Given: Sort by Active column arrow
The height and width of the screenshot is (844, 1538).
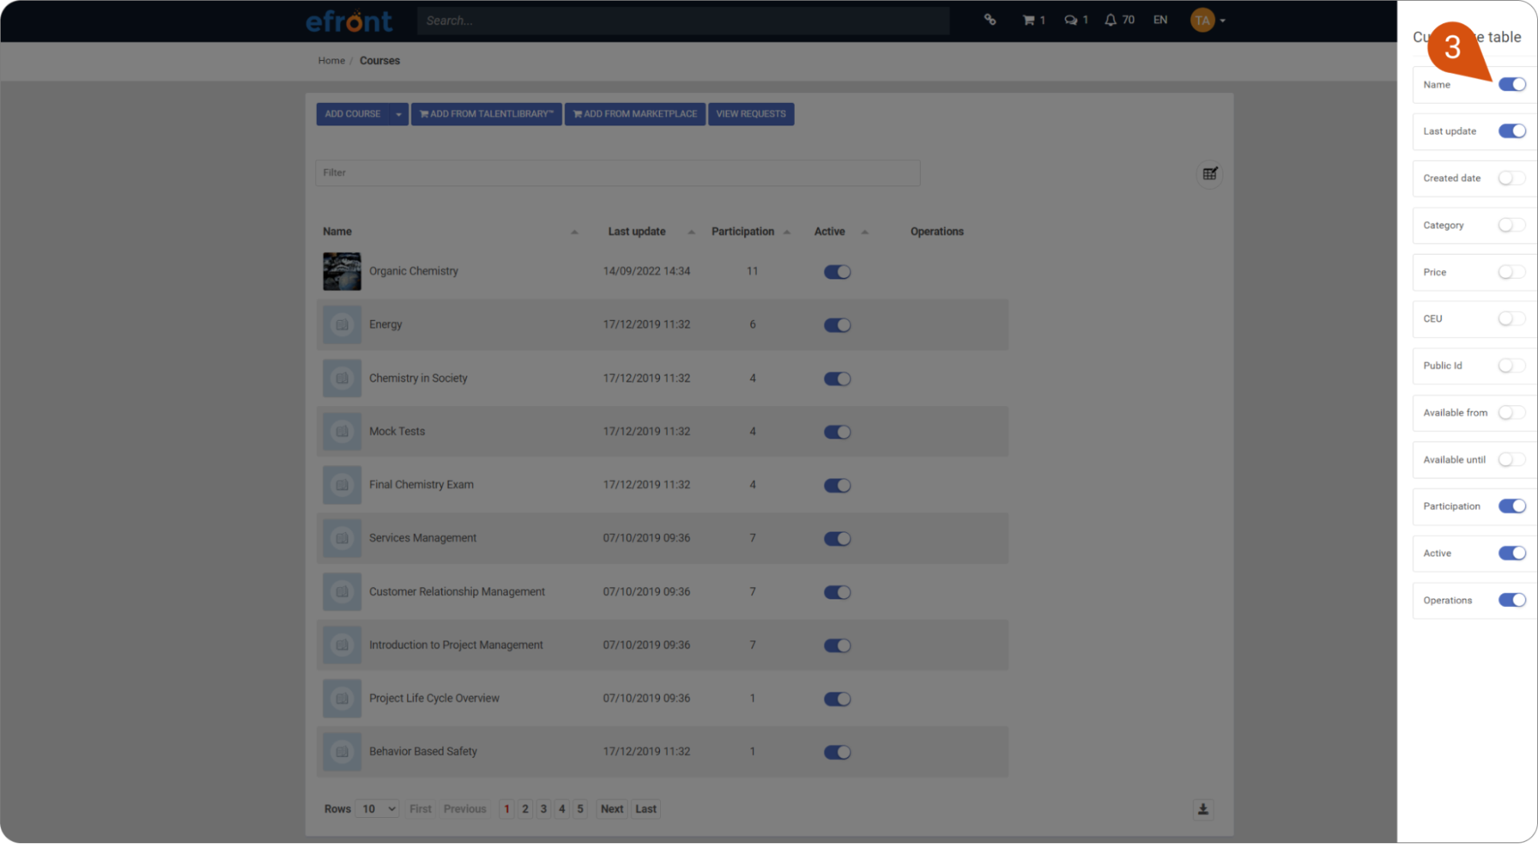Looking at the screenshot, I should click(x=865, y=232).
